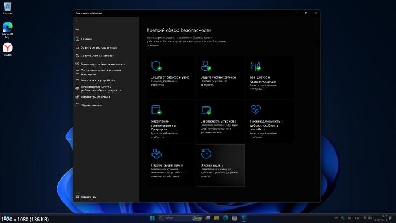This screenshot has height=223, width=396.
Task: Open the 'Защита от вирусов и угроз' shield tile
Action: click(x=171, y=77)
